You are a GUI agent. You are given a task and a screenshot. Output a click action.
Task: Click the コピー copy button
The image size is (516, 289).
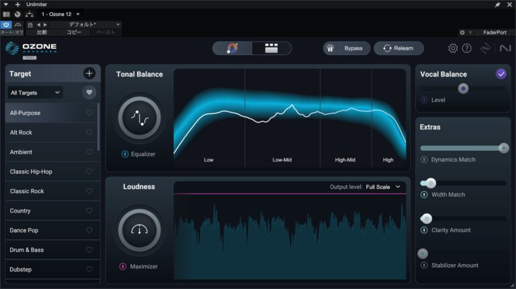pos(74,32)
